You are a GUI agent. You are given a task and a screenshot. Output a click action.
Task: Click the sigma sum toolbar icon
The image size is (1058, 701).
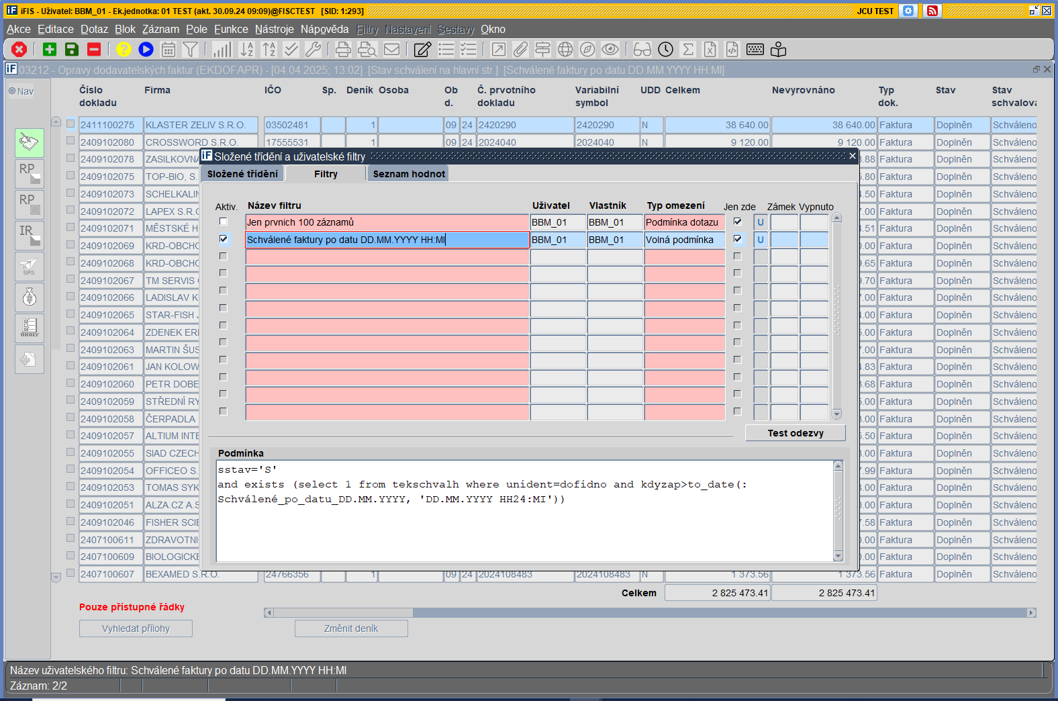click(x=688, y=49)
